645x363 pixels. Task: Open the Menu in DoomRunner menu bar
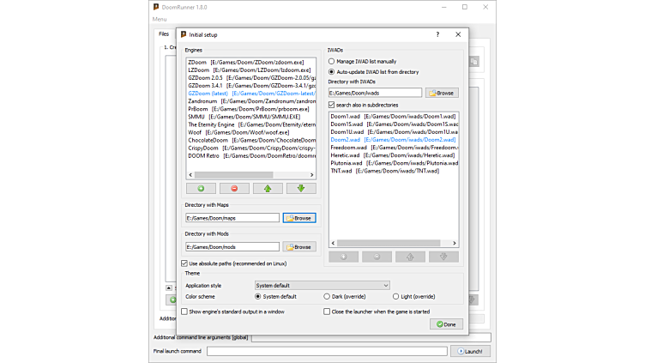(x=160, y=19)
